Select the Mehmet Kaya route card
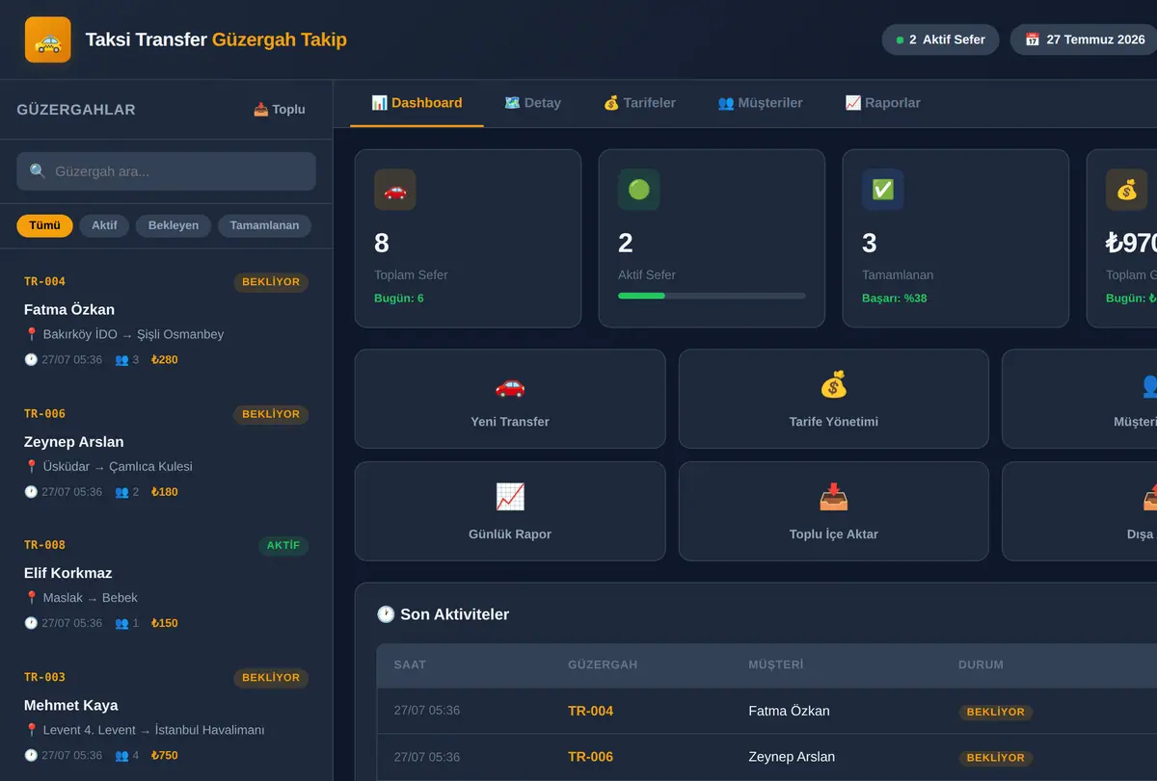The width and height of the screenshot is (1157, 781). point(166,716)
